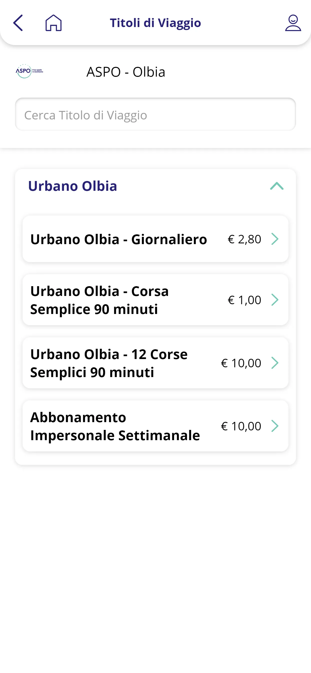Select the Corsa Semplice 90 minuti ticket name
The image size is (311, 673).
(99, 300)
